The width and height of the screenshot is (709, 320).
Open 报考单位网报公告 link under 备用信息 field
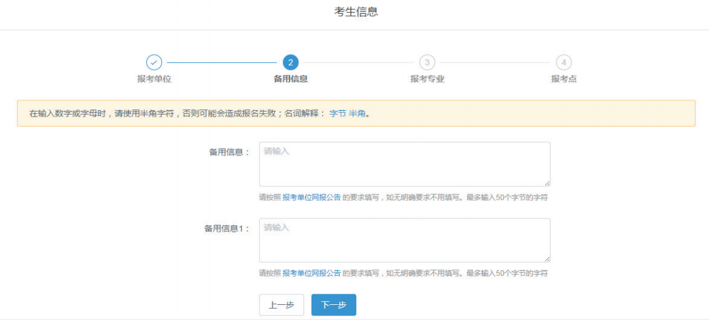pyautogui.click(x=312, y=198)
